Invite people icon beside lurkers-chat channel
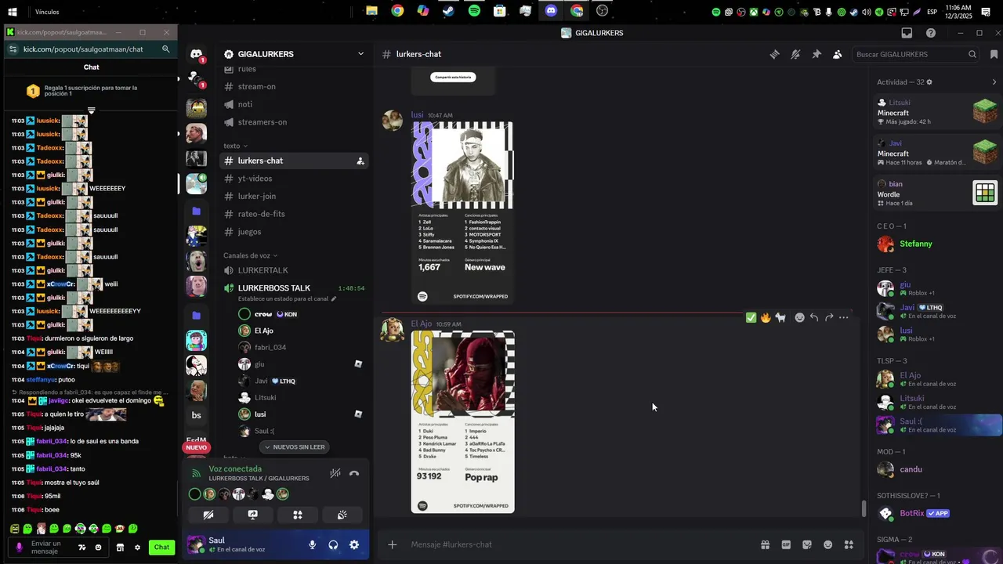 click(360, 161)
